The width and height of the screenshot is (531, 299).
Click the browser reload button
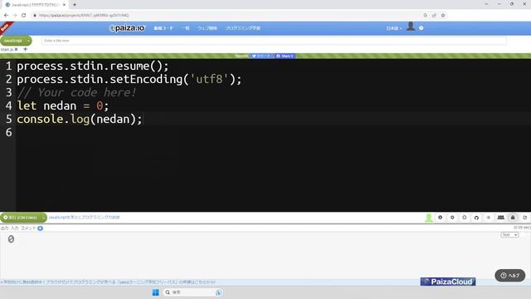(x=23, y=15)
